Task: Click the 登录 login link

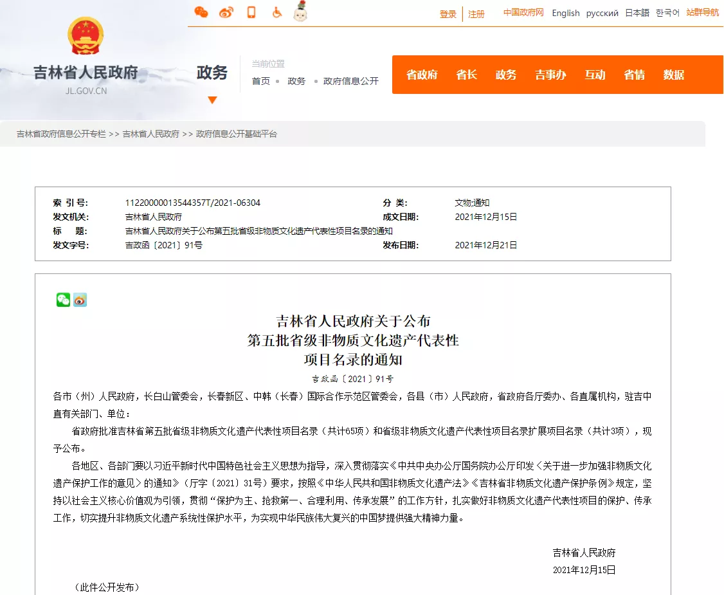Action: tap(448, 14)
